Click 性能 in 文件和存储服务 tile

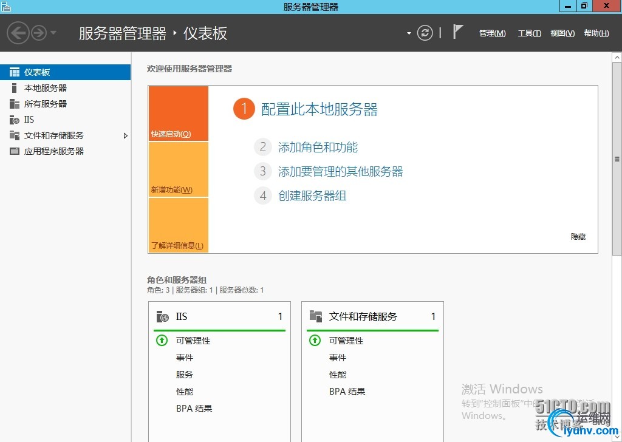338,375
